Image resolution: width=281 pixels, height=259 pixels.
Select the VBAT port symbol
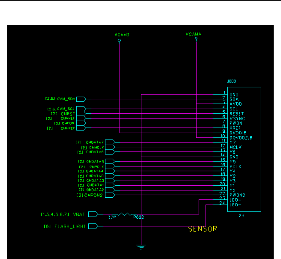pyautogui.click(x=93, y=214)
